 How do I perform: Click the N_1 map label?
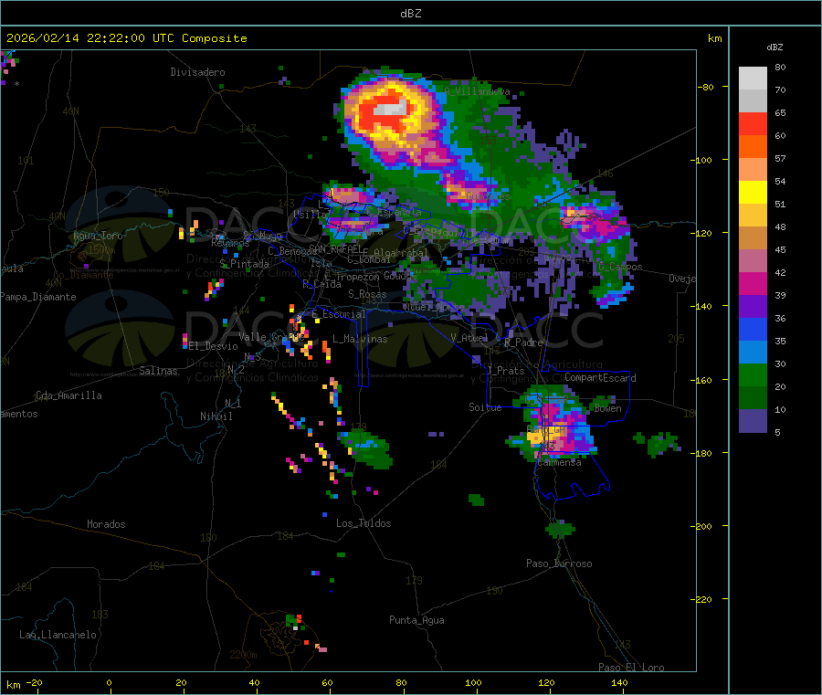(233, 404)
